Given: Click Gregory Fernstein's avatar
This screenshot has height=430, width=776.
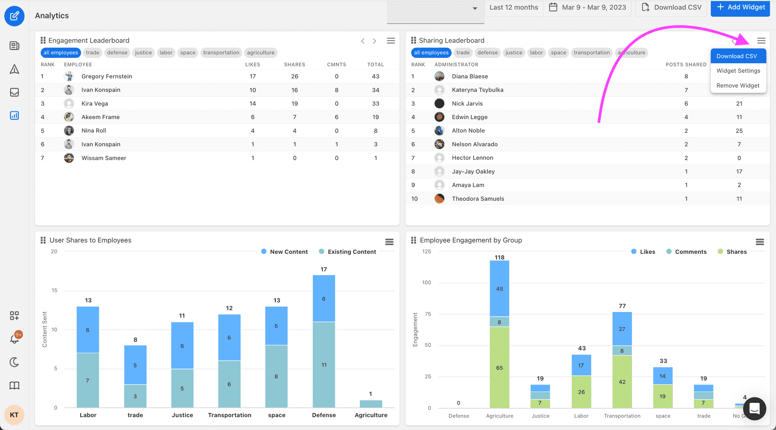Looking at the screenshot, I should [69, 76].
